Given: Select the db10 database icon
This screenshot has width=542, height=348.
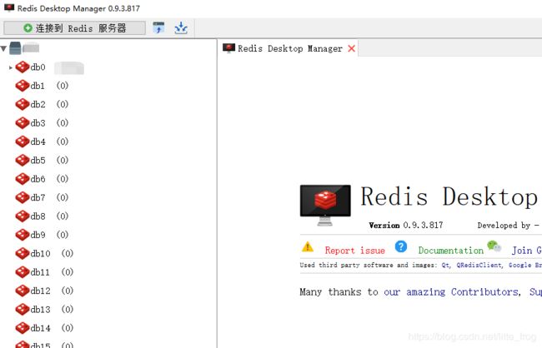Looking at the screenshot, I should 23,253.
